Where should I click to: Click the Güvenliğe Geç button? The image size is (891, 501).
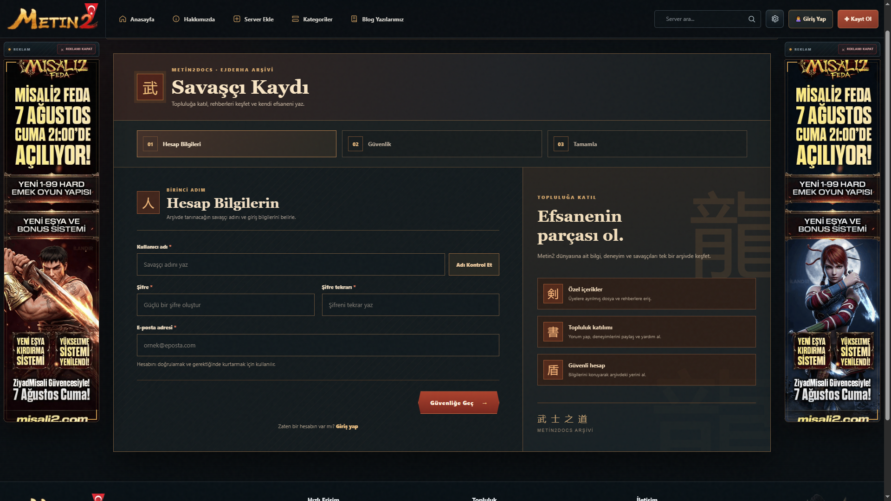click(458, 403)
